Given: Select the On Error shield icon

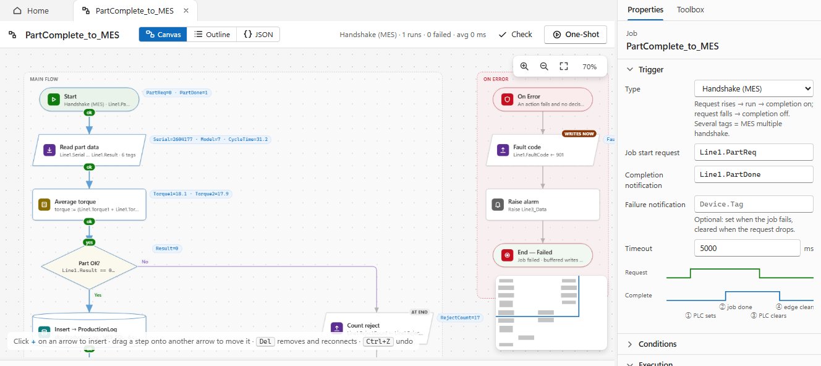Looking at the screenshot, I should (507, 100).
